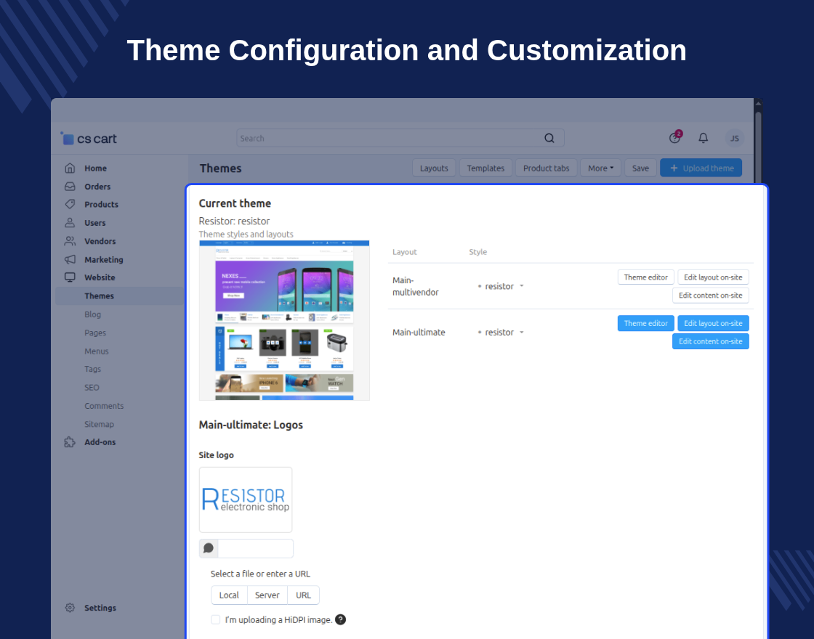Click the Templates button
The image size is (814, 639).
pyautogui.click(x=485, y=168)
